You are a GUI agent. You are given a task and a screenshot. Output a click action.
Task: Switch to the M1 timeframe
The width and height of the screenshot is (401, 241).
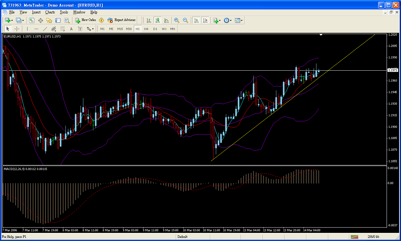102,29
